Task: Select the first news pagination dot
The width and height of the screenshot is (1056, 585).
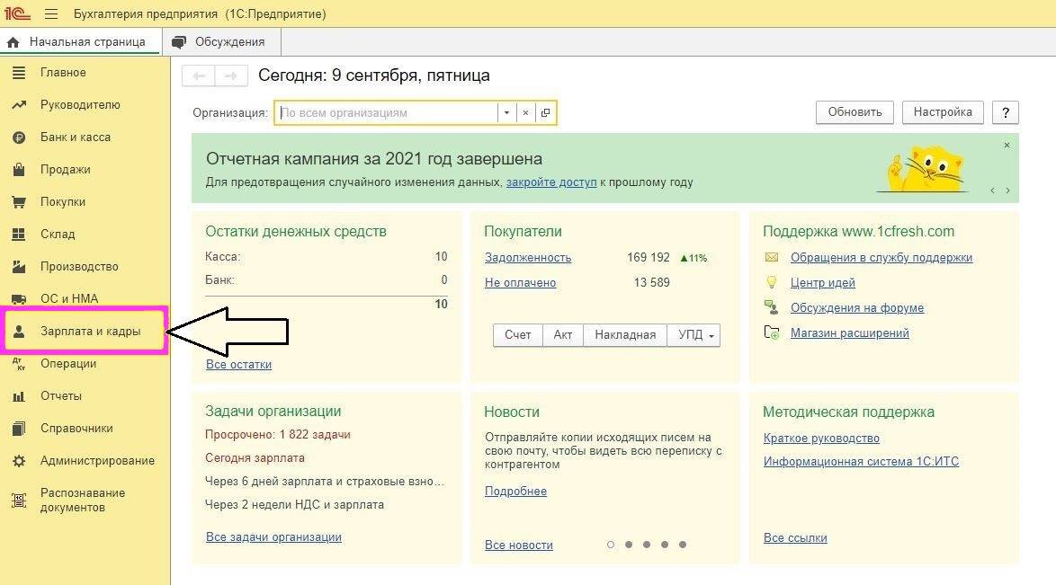Action: pos(611,545)
